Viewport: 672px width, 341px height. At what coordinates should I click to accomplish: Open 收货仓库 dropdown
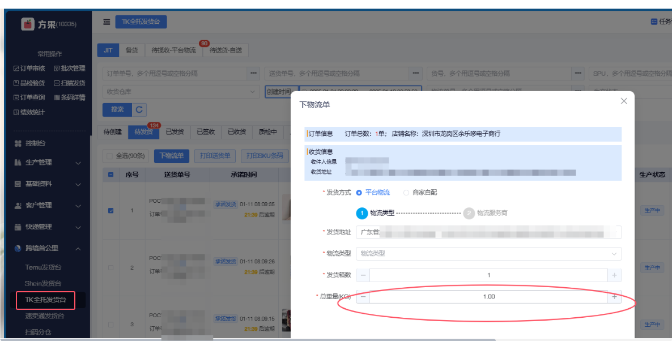pyautogui.click(x=181, y=92)
